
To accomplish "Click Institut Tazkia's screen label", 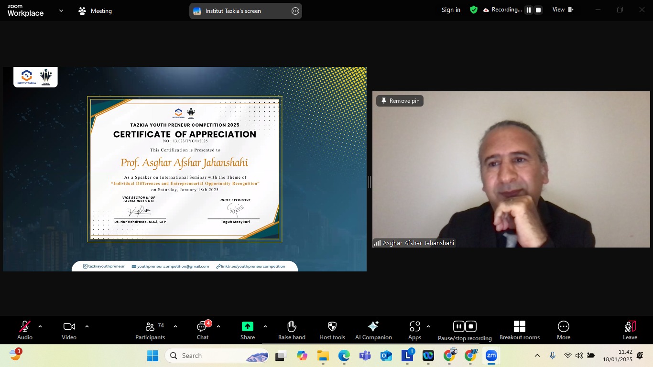I will pyautogui.click(x=233, y=11).
